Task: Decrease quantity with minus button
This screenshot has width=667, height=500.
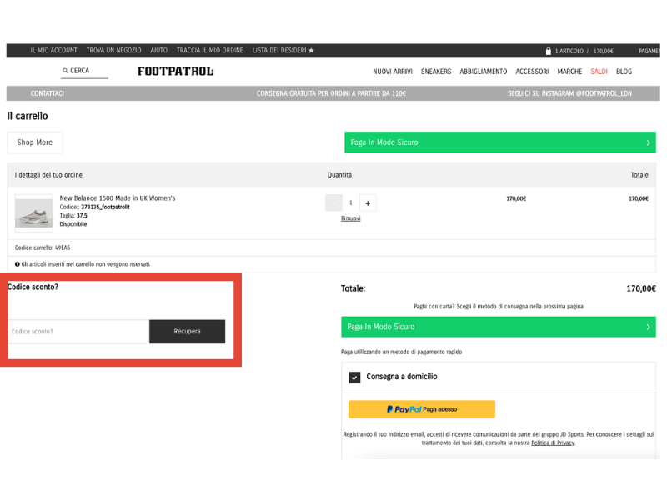Action: [333, 202]
